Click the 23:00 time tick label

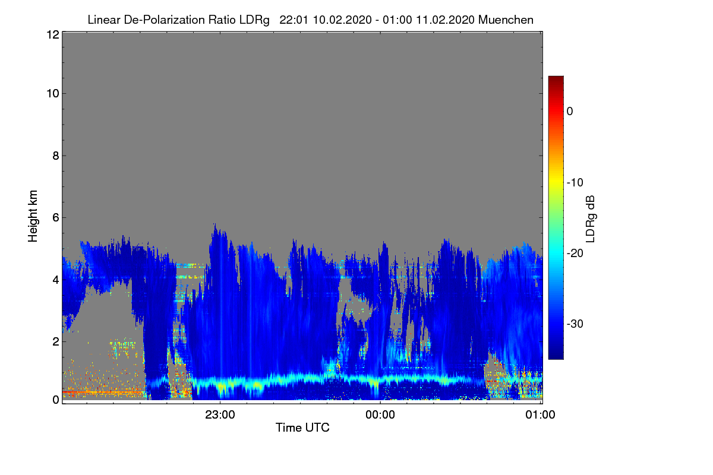pyautogui.click(x=220, y=415)
